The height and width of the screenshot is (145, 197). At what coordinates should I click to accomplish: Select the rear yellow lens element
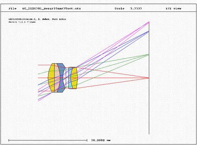point(74,78)
